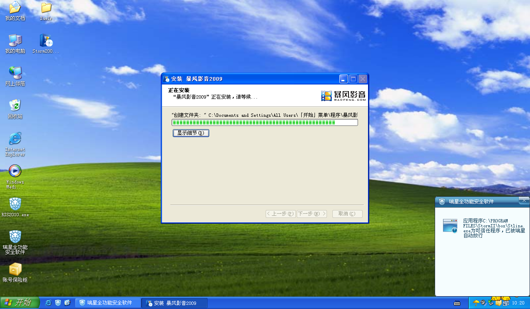The image size is (530, 309).
Task: Open the speaker volume tray icon
Action: (x=483, y=303)
